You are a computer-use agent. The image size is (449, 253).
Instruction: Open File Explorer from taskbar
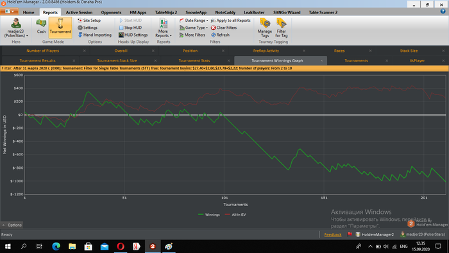point(72,247)
